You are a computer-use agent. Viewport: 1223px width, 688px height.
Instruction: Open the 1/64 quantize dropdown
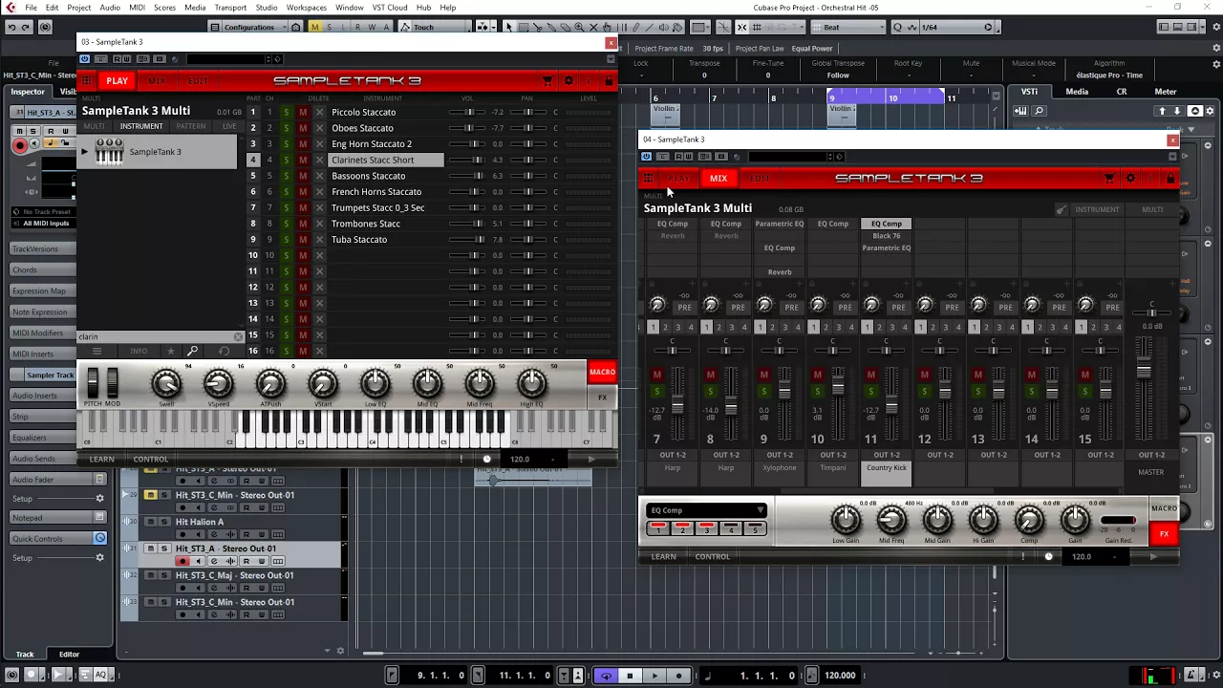955,27
